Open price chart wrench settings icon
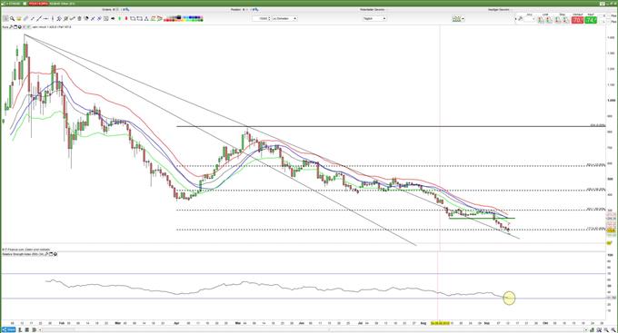Image resolution: width=618 pixels, height=333 pixels. click(x=11, y=27)
